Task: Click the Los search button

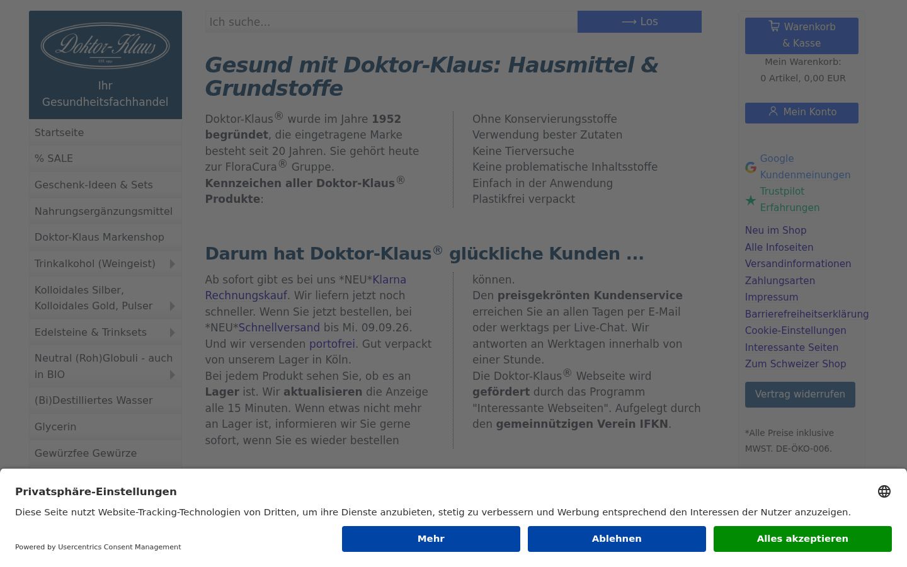Action: (639, 21)
